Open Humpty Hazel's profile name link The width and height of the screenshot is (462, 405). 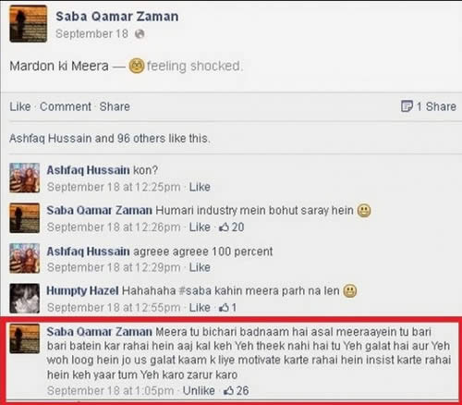(82, 290)
